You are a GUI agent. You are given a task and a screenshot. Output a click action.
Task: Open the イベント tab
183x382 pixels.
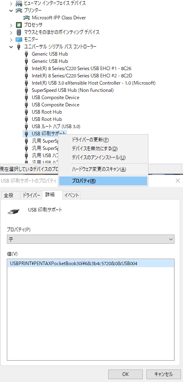point(72,195)
